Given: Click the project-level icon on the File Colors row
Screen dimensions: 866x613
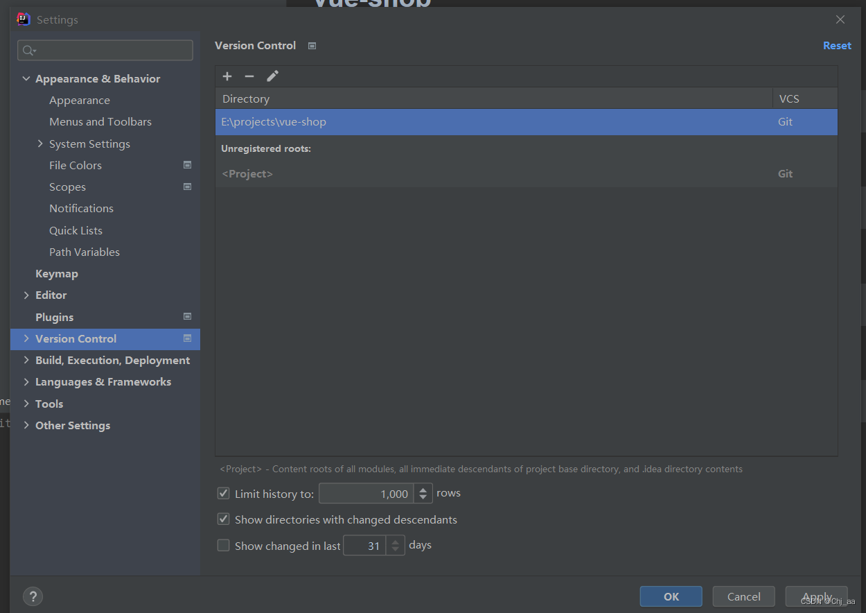Looking at the screenshot, I should pyautogui.click(x=187, y=165).
